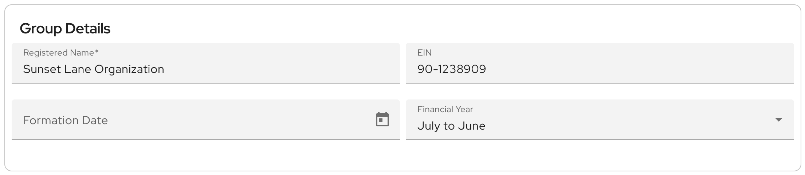Click the Registered Name input field
The height and width of the screenshot is (175, 805).
(255, 69)
